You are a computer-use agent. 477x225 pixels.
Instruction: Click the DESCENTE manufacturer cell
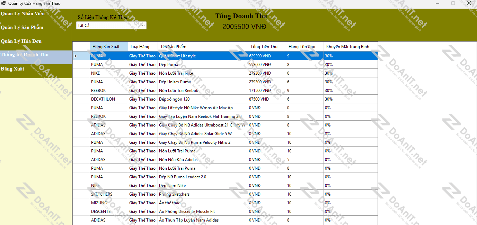click(x=109, y=212)
